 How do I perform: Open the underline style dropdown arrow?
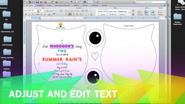point(35,14)
